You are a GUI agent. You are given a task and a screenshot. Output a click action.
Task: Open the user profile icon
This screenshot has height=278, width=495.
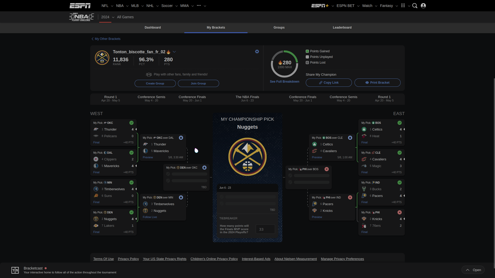pos(423,6)
